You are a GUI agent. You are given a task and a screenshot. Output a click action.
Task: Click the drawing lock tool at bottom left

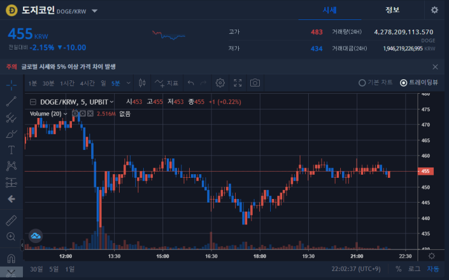[x=11, y=273]
